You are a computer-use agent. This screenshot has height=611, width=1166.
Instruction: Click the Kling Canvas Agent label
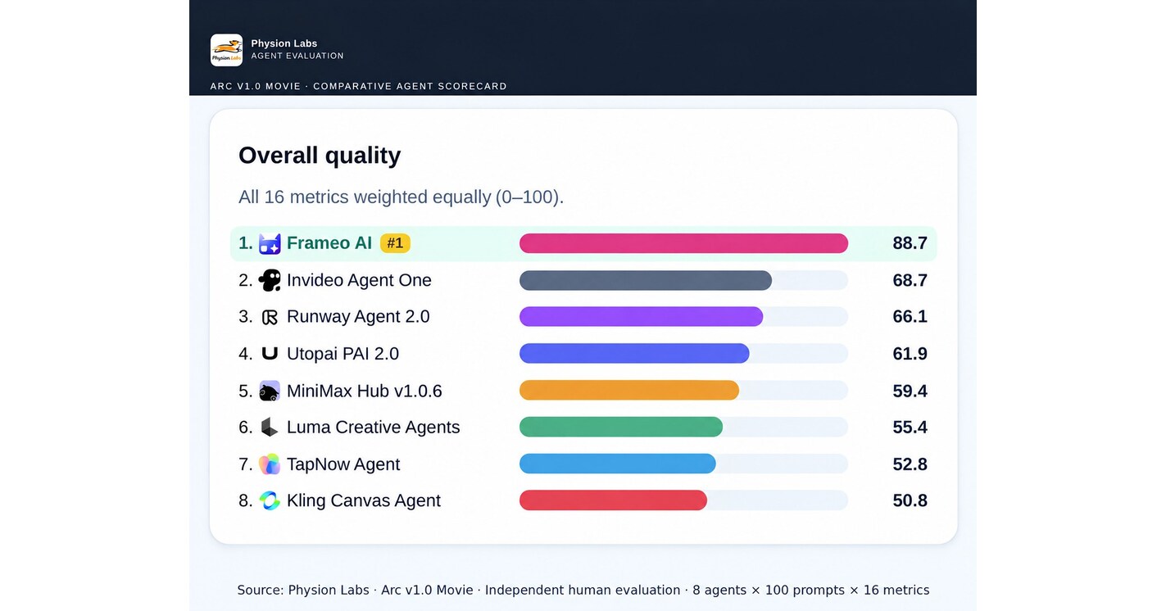pyautogui.click(x=364, y=500)
